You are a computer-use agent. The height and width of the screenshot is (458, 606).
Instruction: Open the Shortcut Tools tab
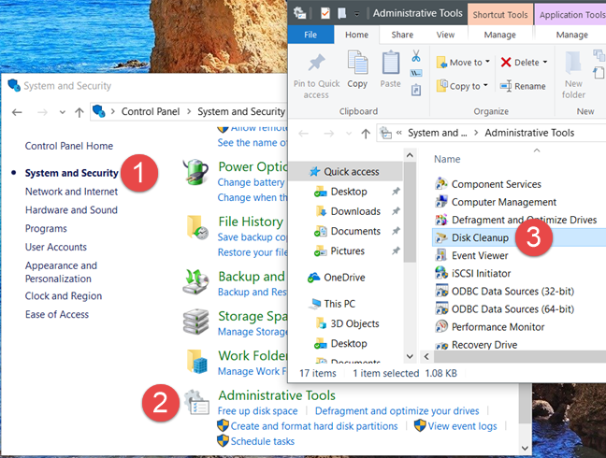pos(500,15)
